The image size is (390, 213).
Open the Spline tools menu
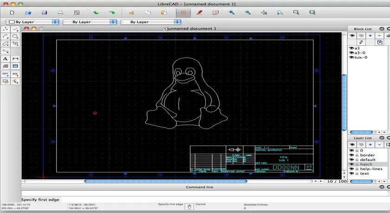point(15,44)
